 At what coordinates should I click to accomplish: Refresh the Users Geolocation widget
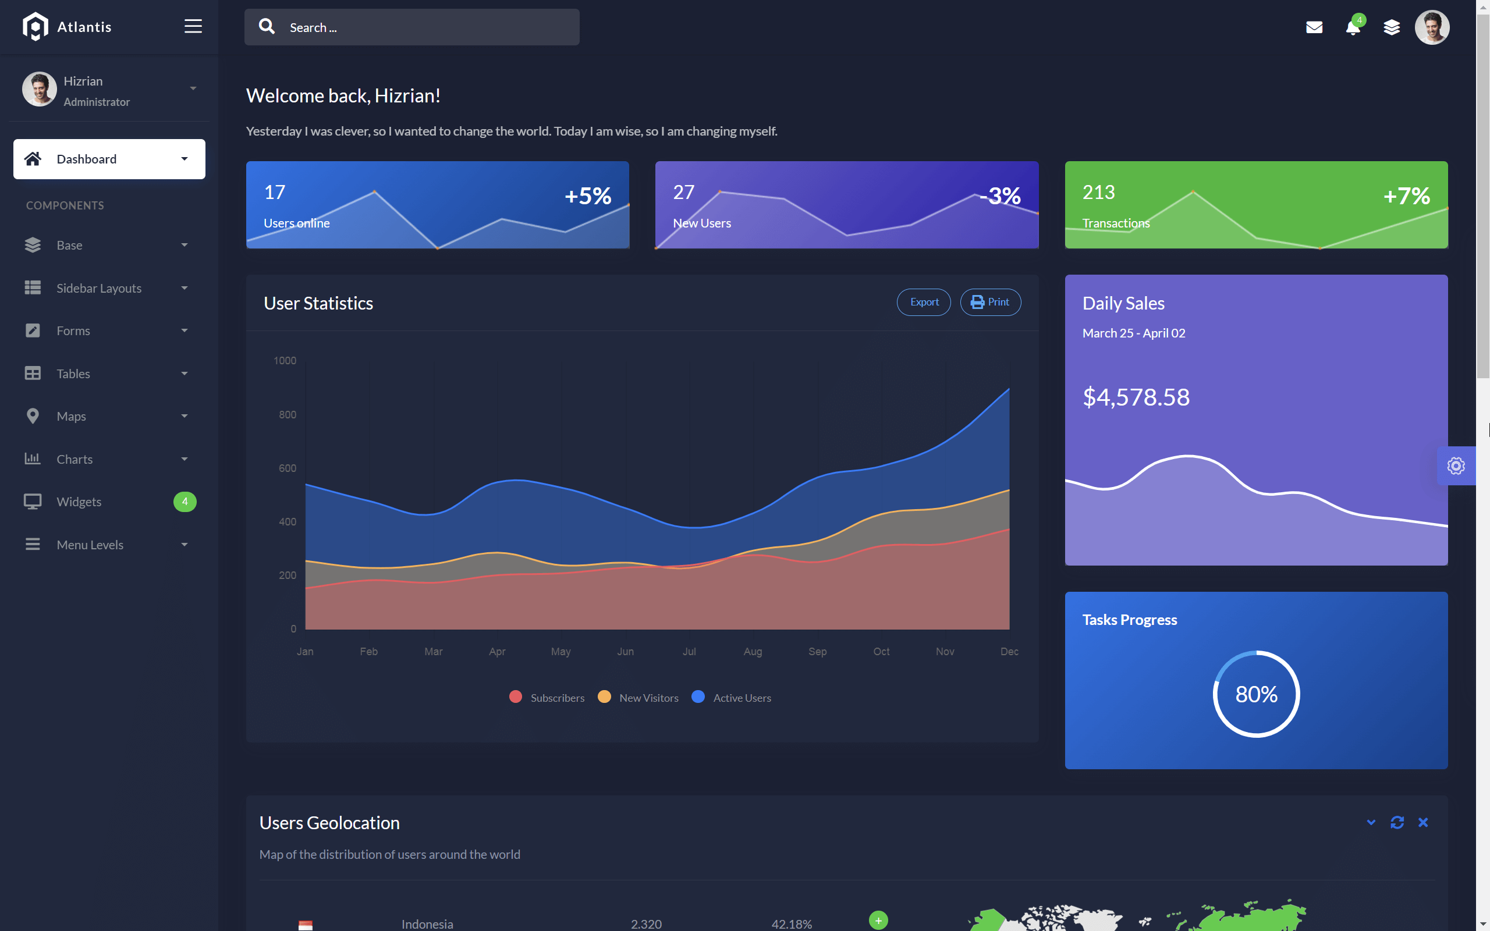click(1397, 822)
